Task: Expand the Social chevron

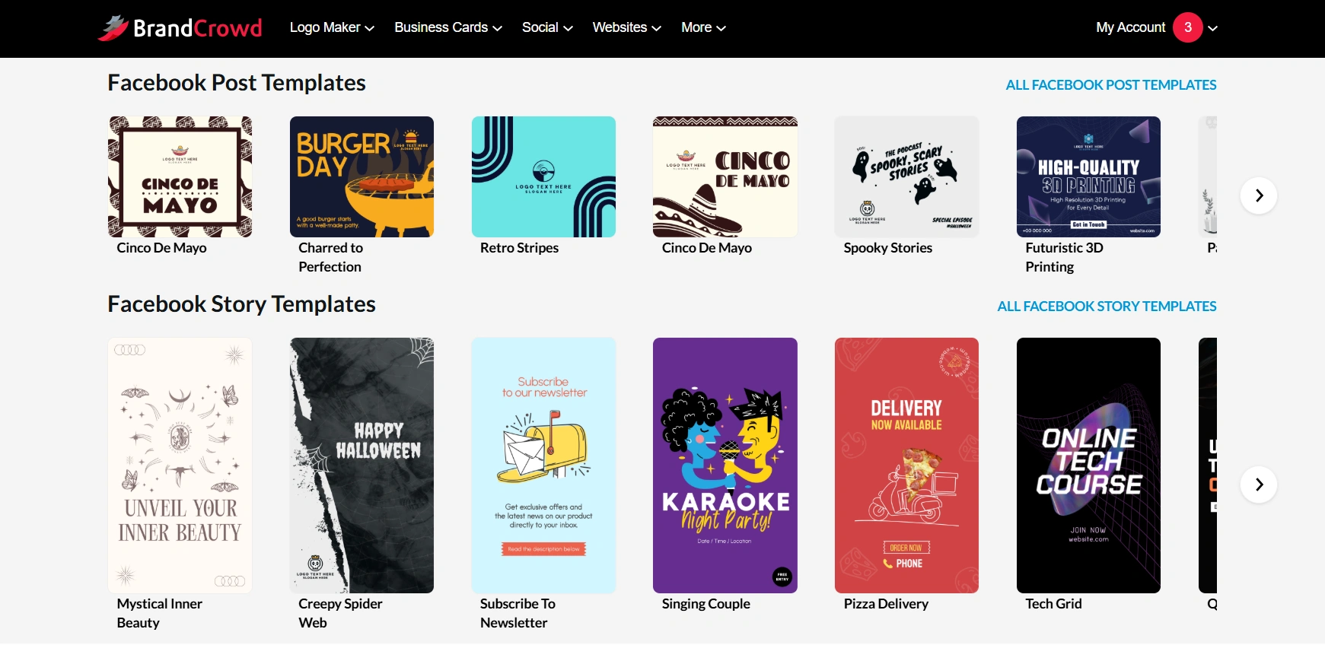Action: [568, 29]
